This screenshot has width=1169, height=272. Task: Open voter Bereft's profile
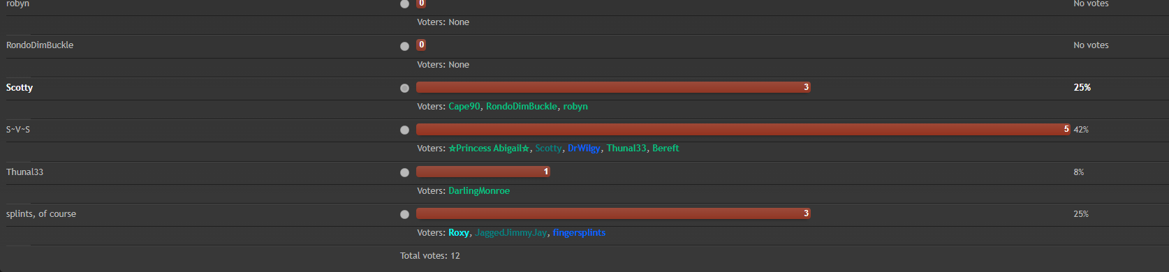666,149
